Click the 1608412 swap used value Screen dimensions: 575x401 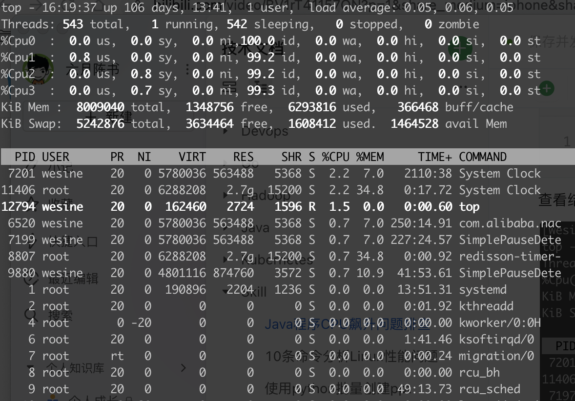coord(312,124)
